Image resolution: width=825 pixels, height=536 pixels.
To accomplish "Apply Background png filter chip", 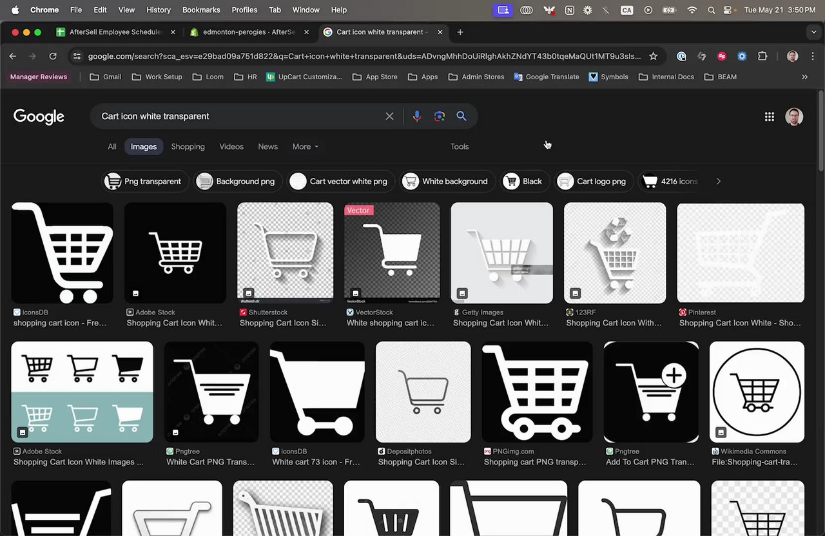I will coord(238,182).
